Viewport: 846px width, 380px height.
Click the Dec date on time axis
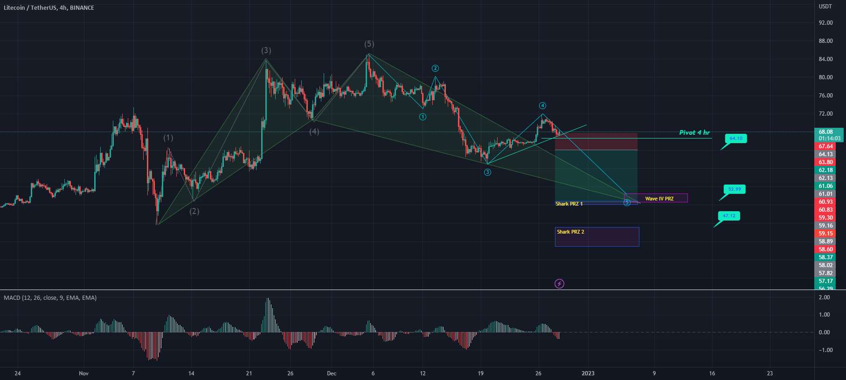point(332,373)
